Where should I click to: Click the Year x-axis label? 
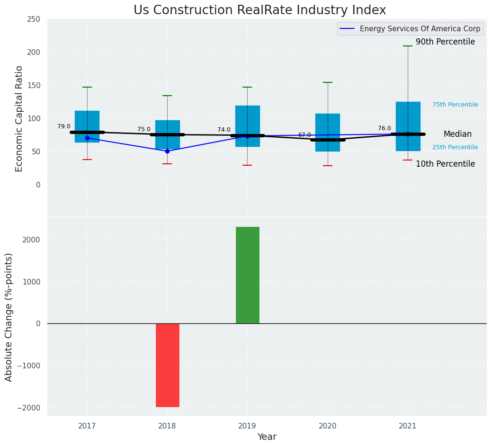(x=267, y=437)
